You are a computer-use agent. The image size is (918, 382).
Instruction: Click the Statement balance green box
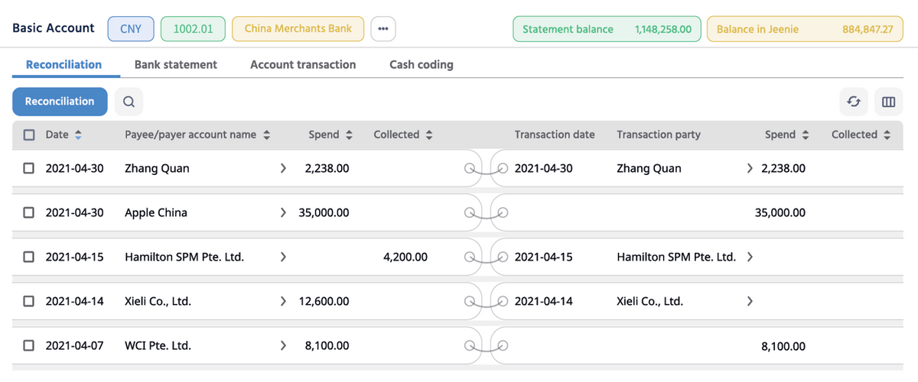pos(607,30)
